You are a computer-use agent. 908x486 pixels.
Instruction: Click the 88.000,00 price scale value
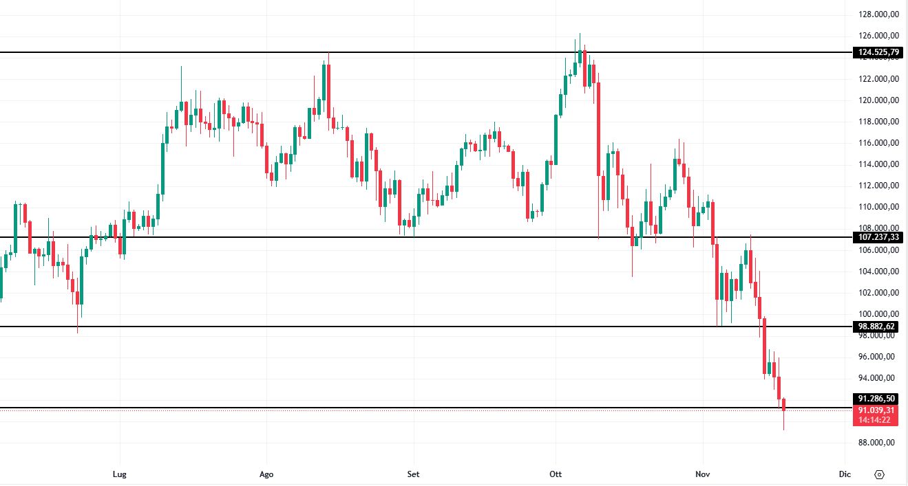(876, 443)
